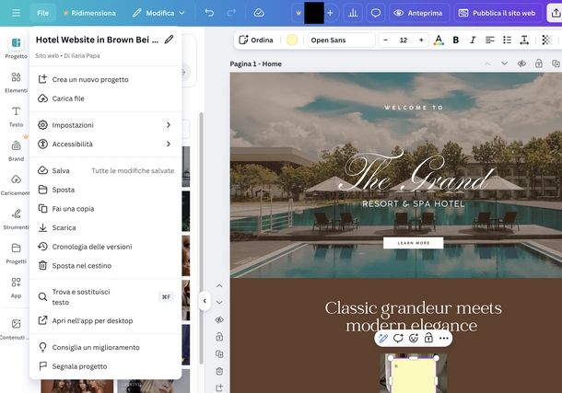Hide page with top eye icon

pos(521,64)
